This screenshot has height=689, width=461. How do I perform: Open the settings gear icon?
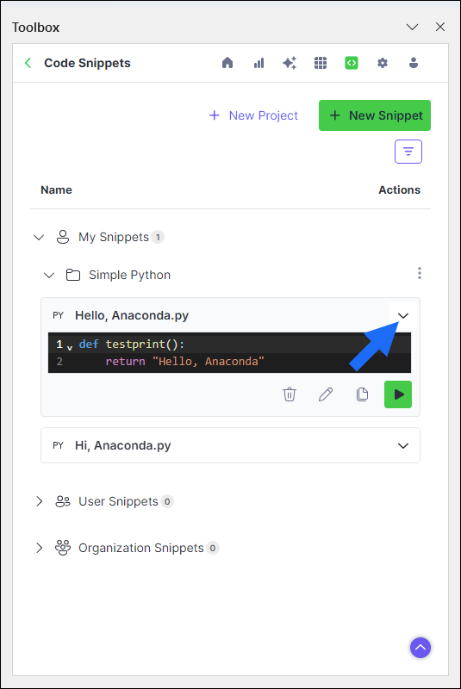coord(383,63)
